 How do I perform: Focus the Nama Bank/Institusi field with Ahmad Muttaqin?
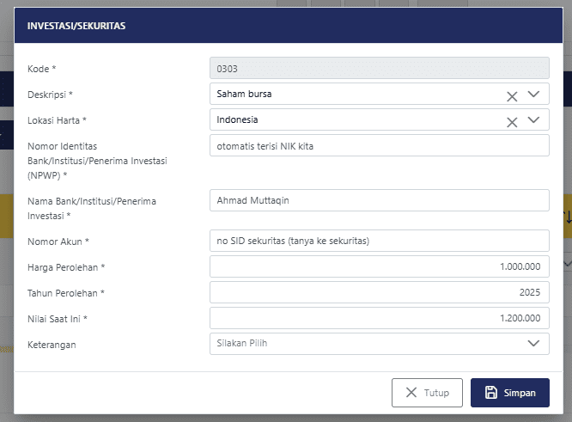[379, 200]
